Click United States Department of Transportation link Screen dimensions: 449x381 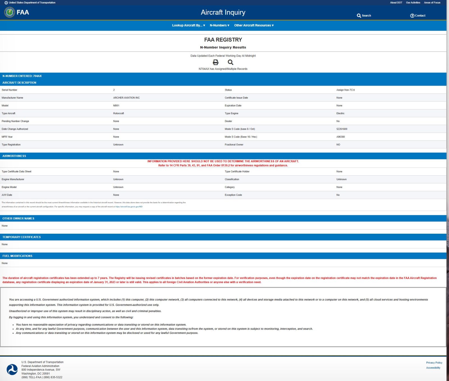(30, 3)
